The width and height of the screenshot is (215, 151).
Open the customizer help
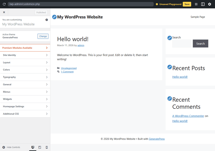pyautogui.click(x=46, y=20)
